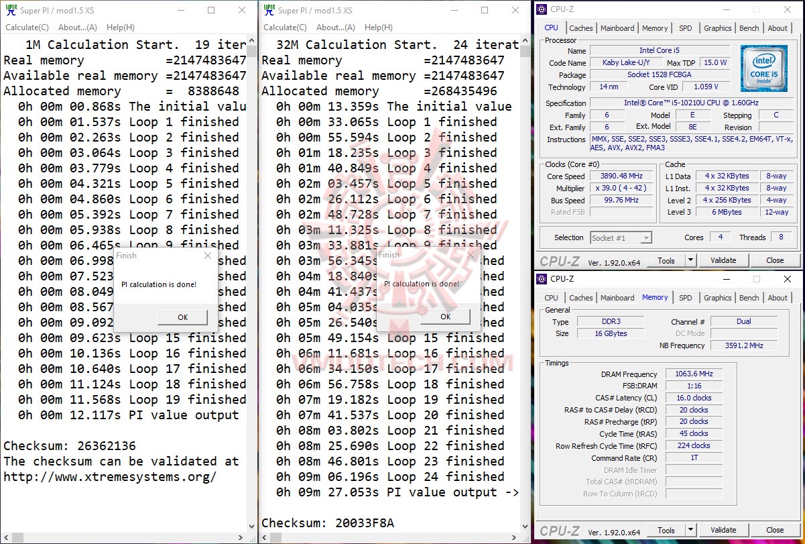Open Tools dropdown arrow in upper CPU-Z
Viewport: 805px width, 544px height.
[690, 260]
